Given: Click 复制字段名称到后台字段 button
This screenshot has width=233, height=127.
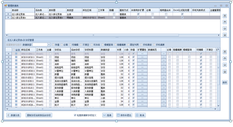Looking at the screenshot, I should pos(39,115).
